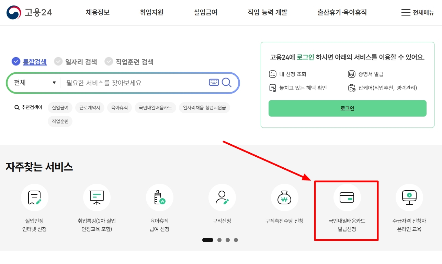Image resolution: width=442 pixels, height=264 pixels.
Task: Select 취업특강(1차 실업 인정교육 포함) presentation icon
Action: tap(97, 197)
